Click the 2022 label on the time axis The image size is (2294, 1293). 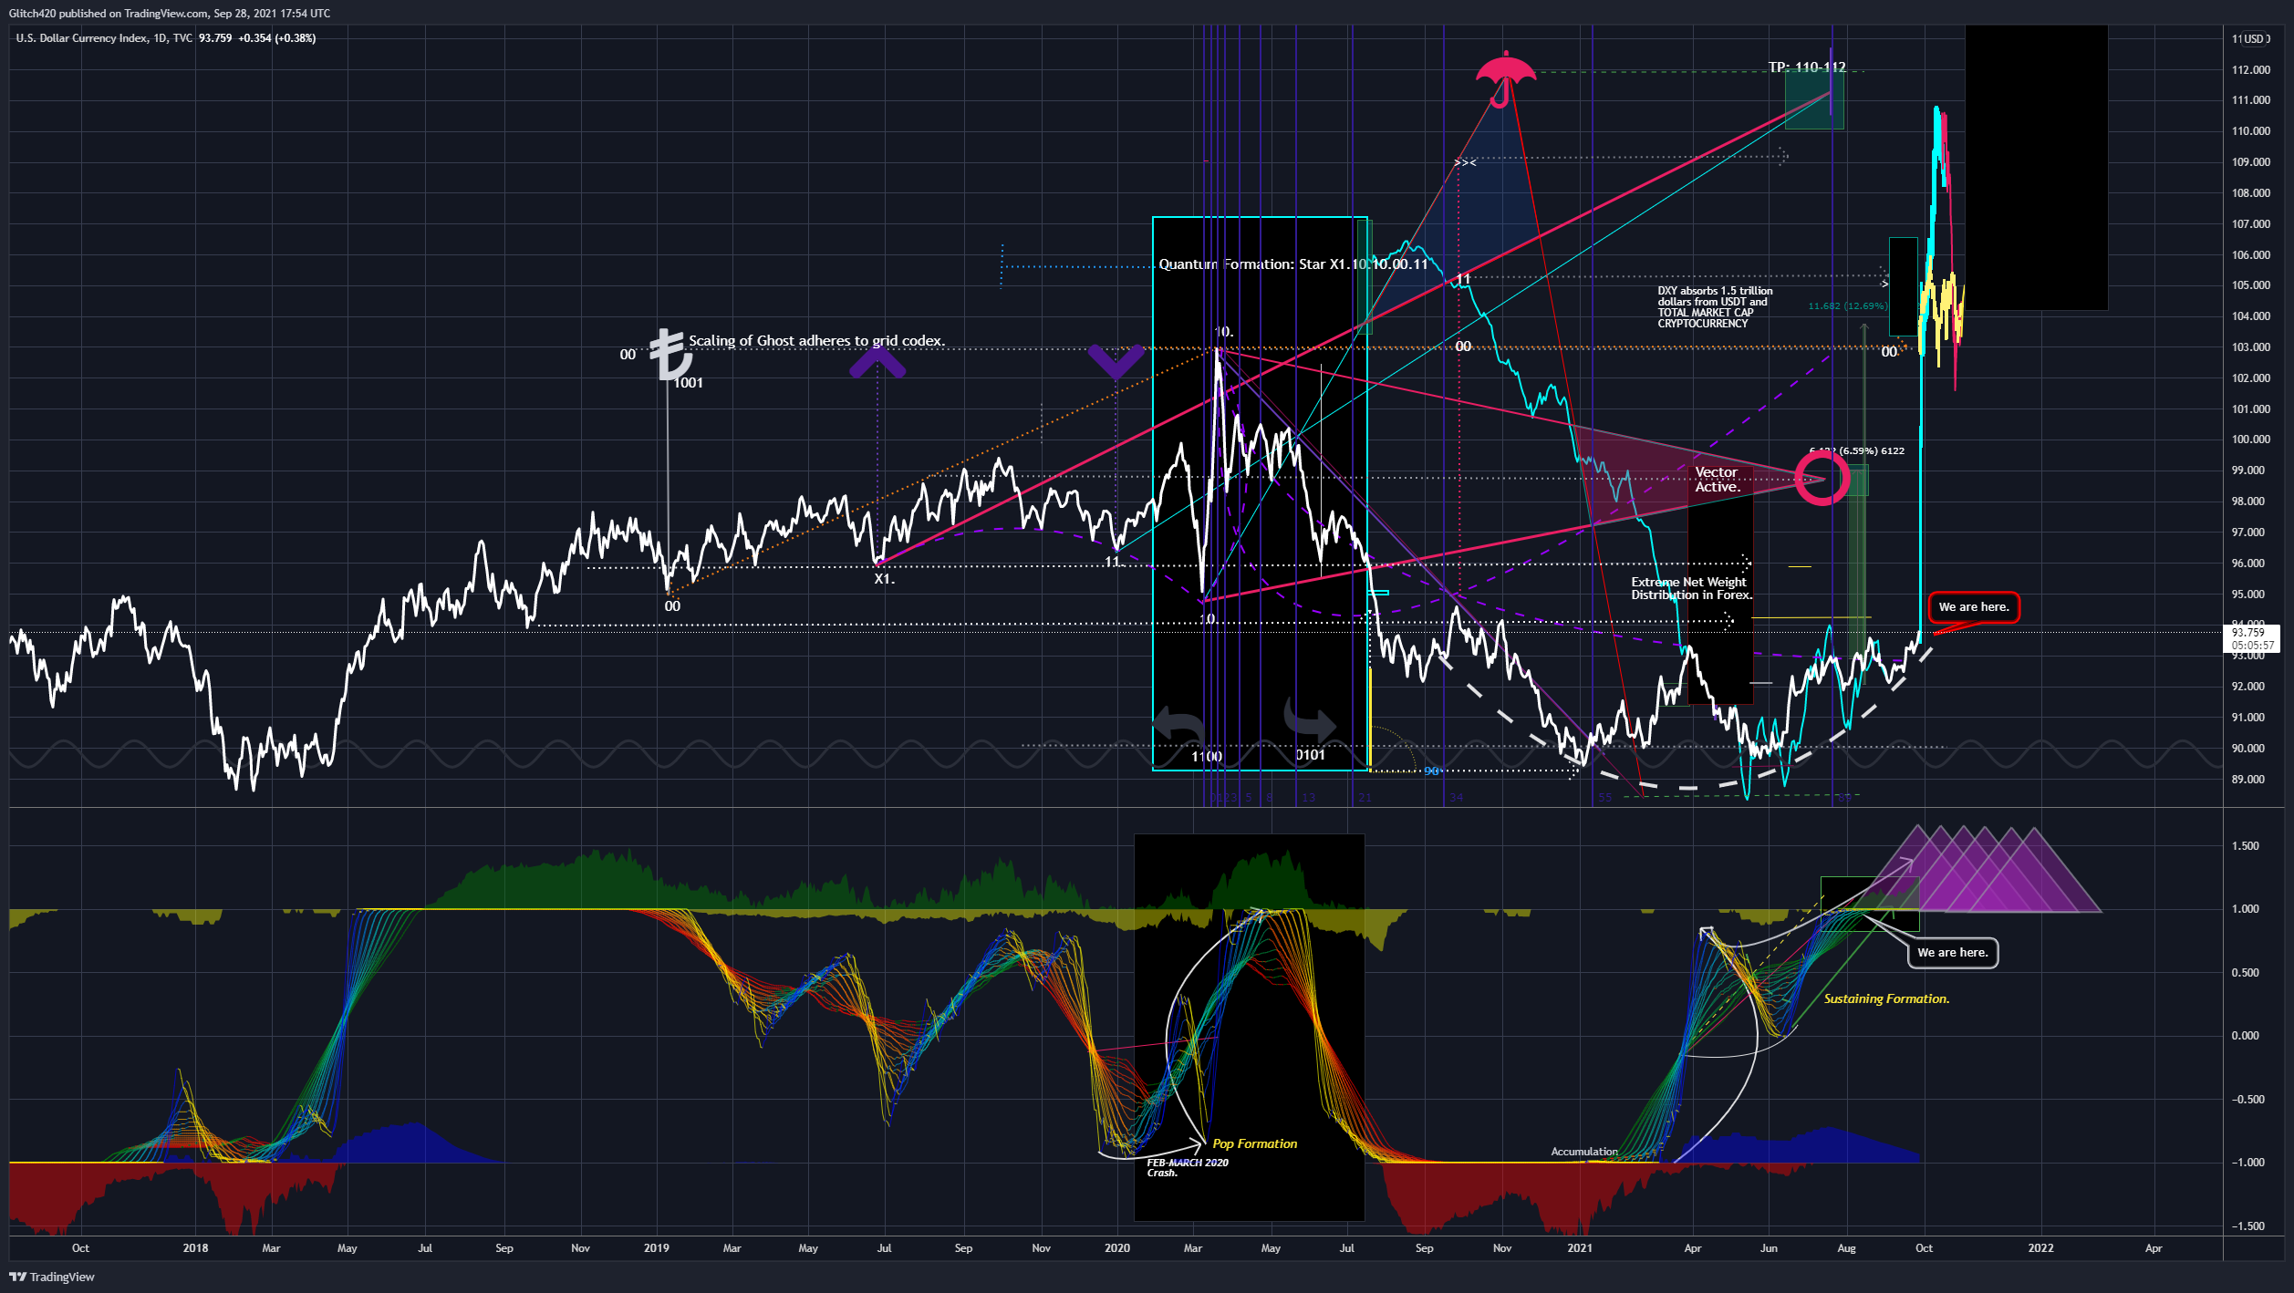[x=2040, y=1248]
